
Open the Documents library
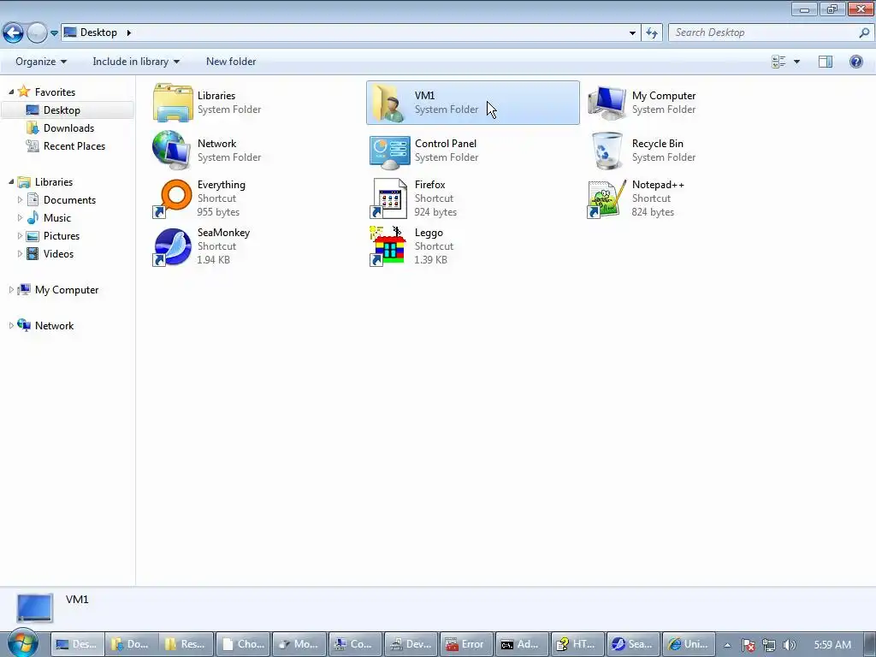point(70,200)
